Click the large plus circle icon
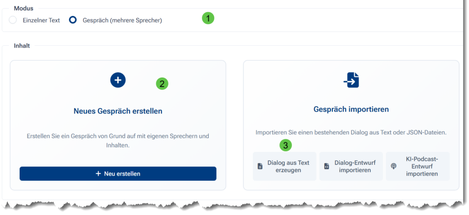 click(x=118, y=80)
